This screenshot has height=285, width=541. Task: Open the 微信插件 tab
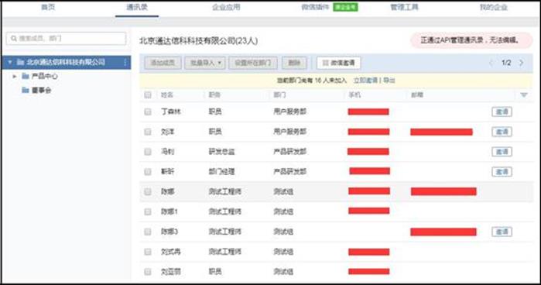coord(315,7)
